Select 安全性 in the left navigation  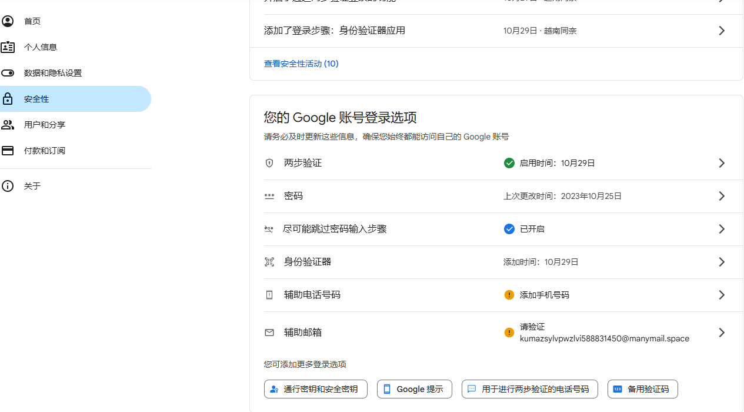(x=36, y=99)
